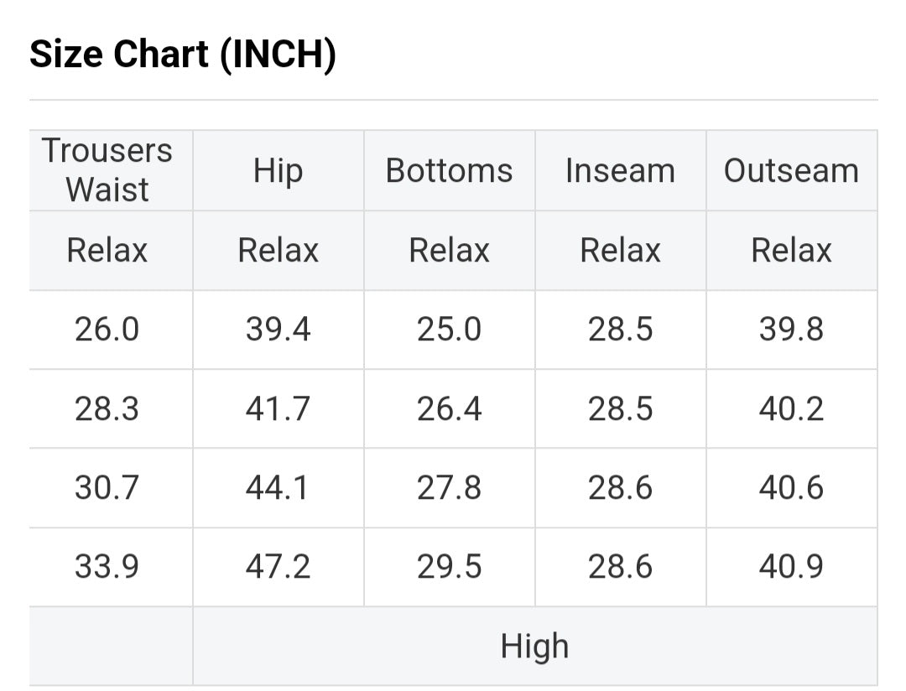This screenshot has height=691, width=906.
Task: Select the Bottoms column header
Action: pyautogui.click(x=449, y=171)
